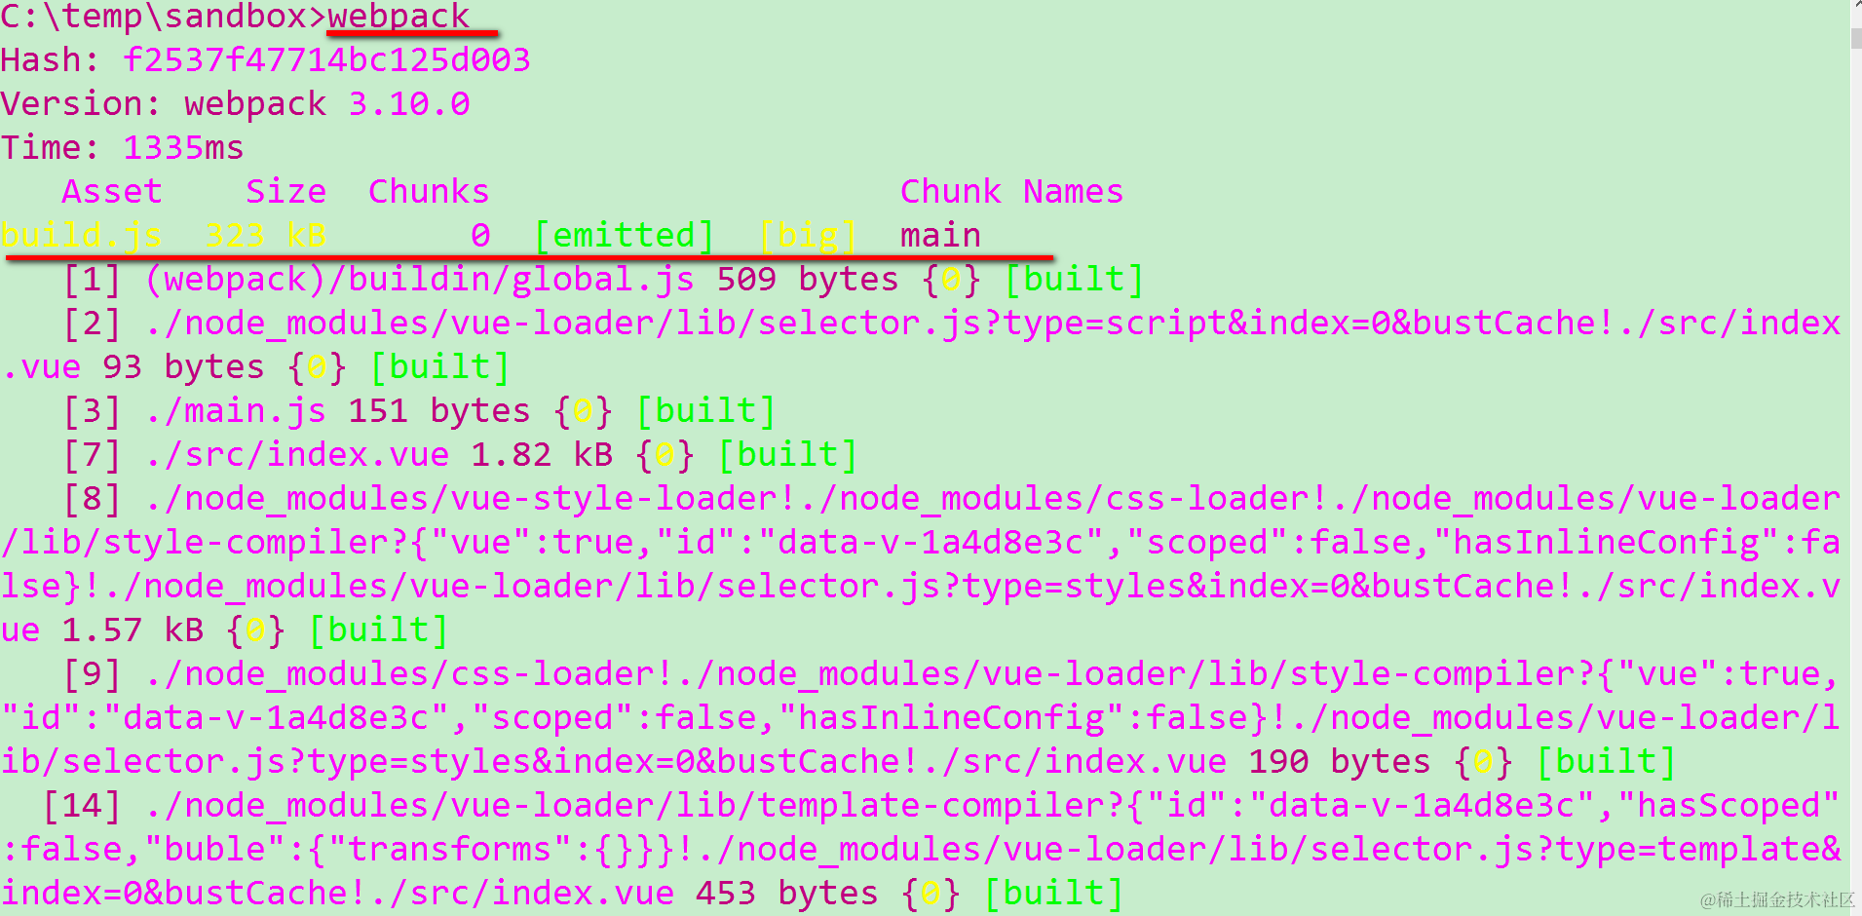Image resolution: width=1862 pixels, height=916 pixels.
Task: Click the Asset column header
Action: (x=112, y=192)
